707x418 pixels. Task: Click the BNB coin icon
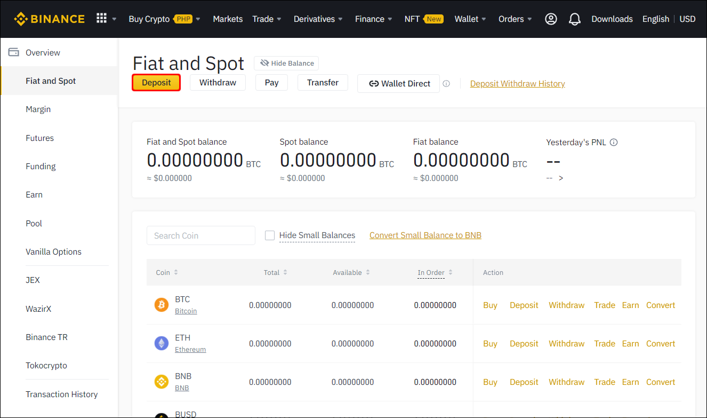click(x=162, y=382)
